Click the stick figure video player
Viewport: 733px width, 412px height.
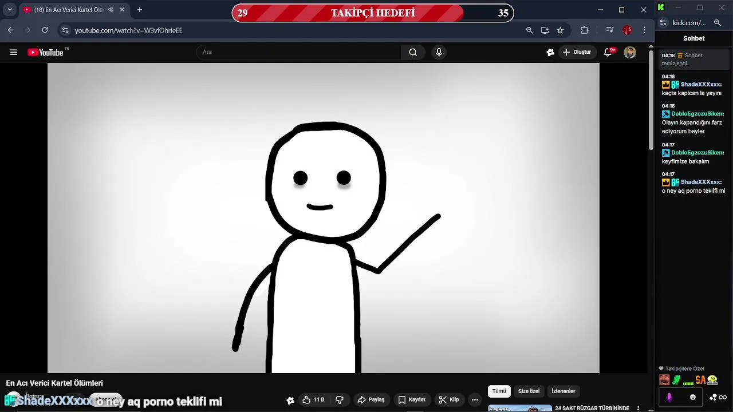[324, 218]
